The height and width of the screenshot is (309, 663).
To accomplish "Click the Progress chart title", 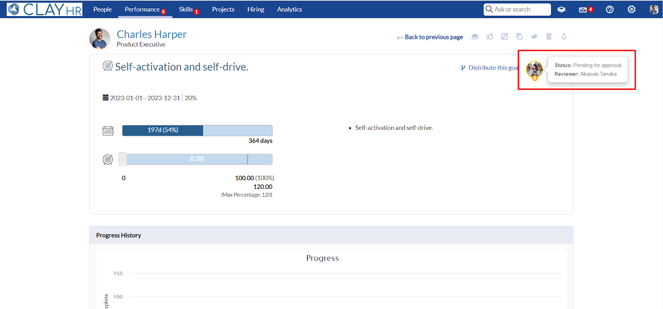I will tap(322, 258).
